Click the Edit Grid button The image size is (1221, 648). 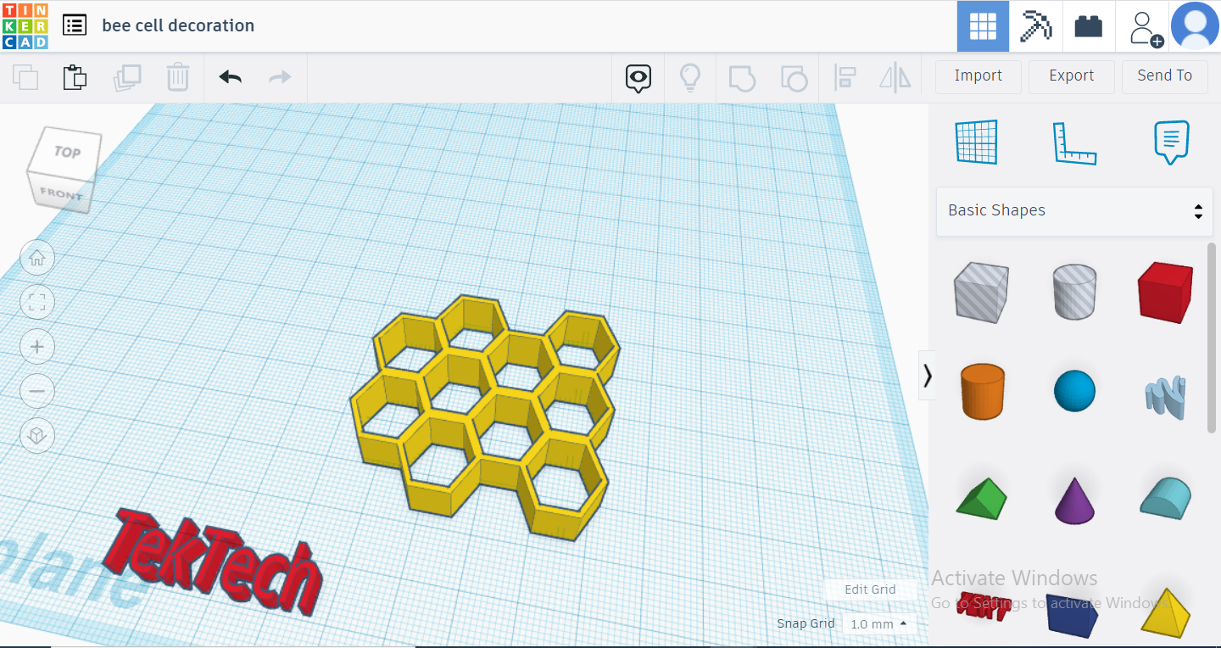[871, 589]
